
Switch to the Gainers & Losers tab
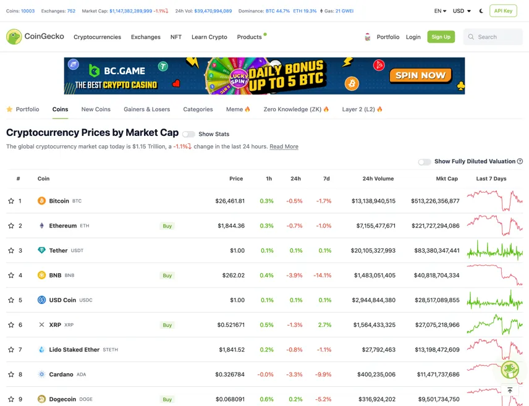point(146,109)
